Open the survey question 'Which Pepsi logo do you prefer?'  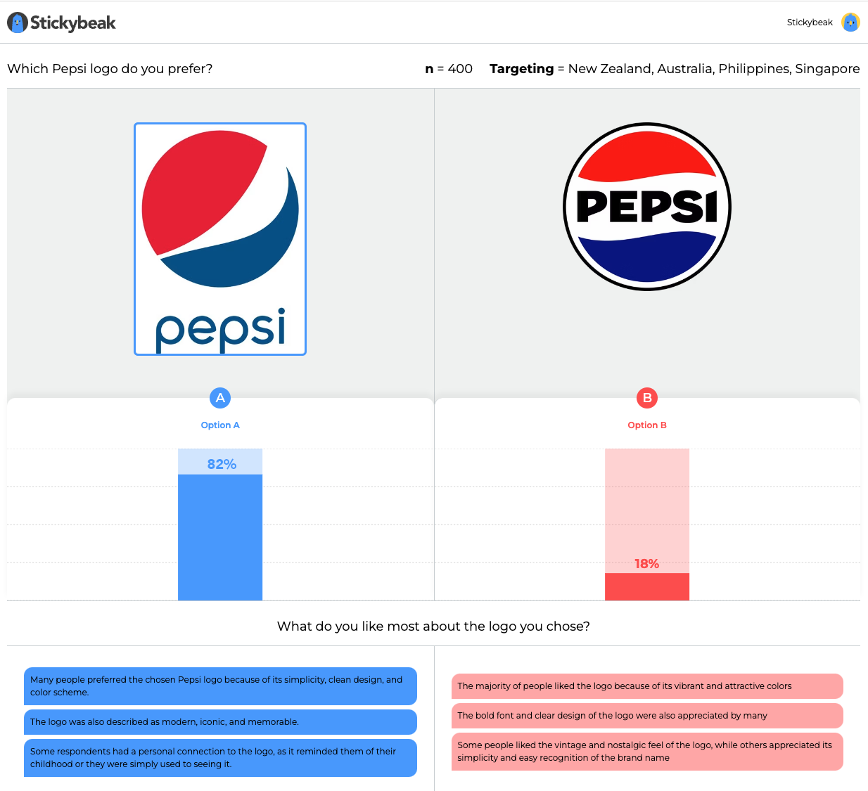click(x=110, y=69)
